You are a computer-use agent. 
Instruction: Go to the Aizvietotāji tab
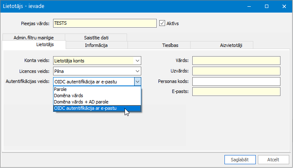pos(222,45)
